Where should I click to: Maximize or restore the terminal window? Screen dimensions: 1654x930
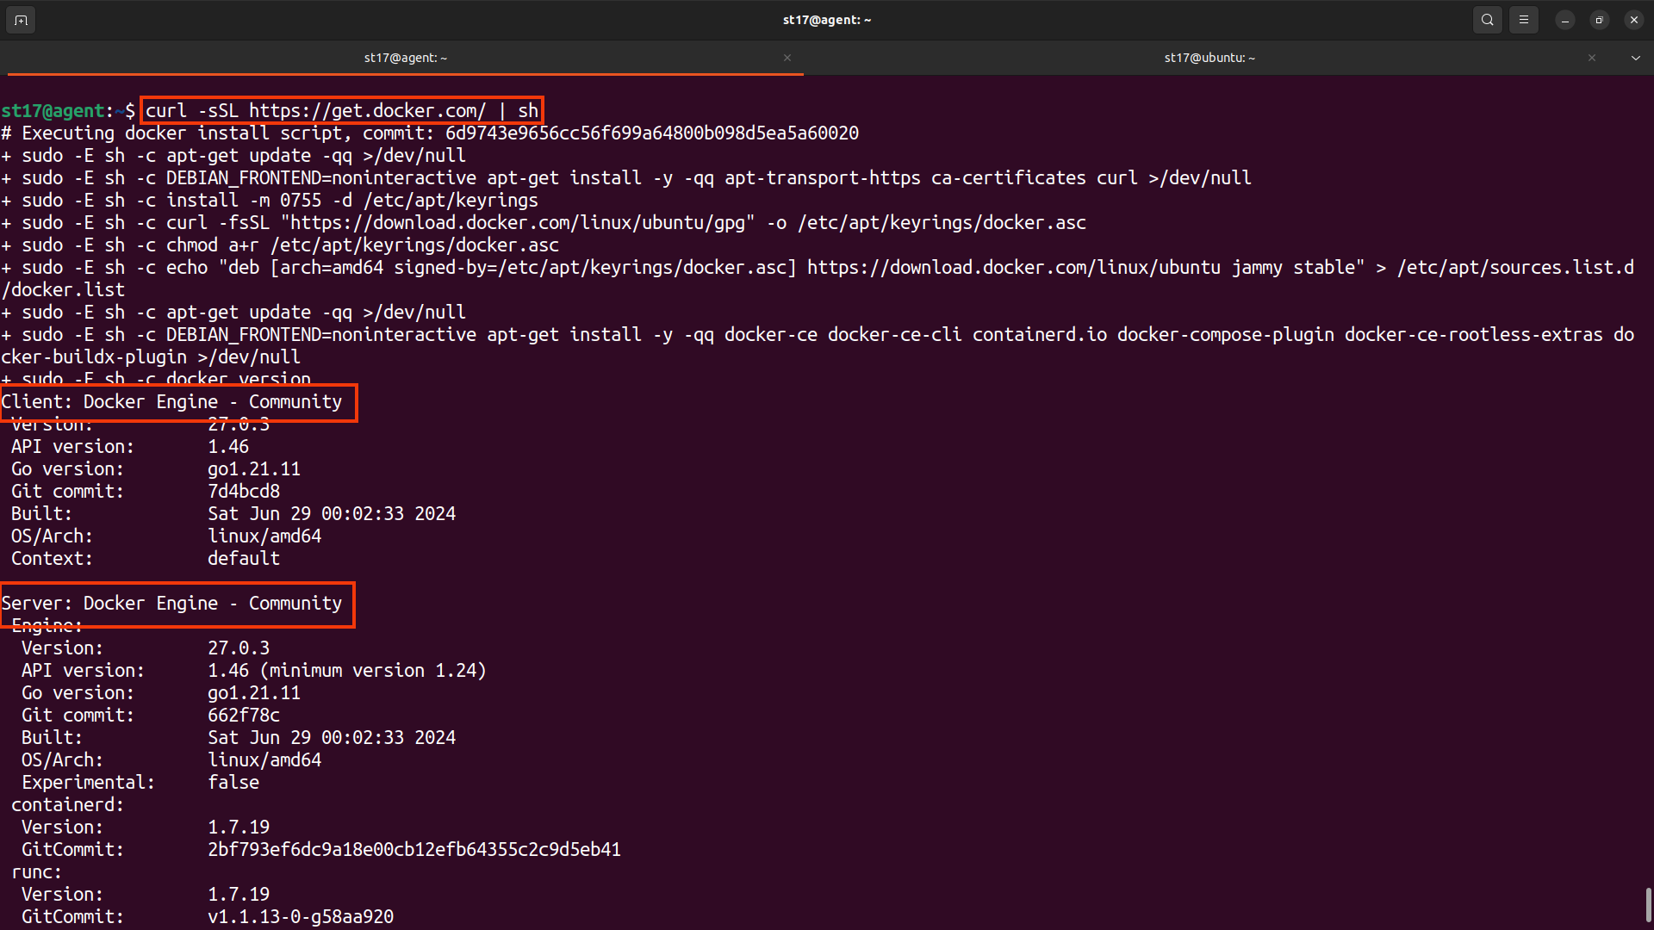pyautogui.click(x=1600, y=20)
